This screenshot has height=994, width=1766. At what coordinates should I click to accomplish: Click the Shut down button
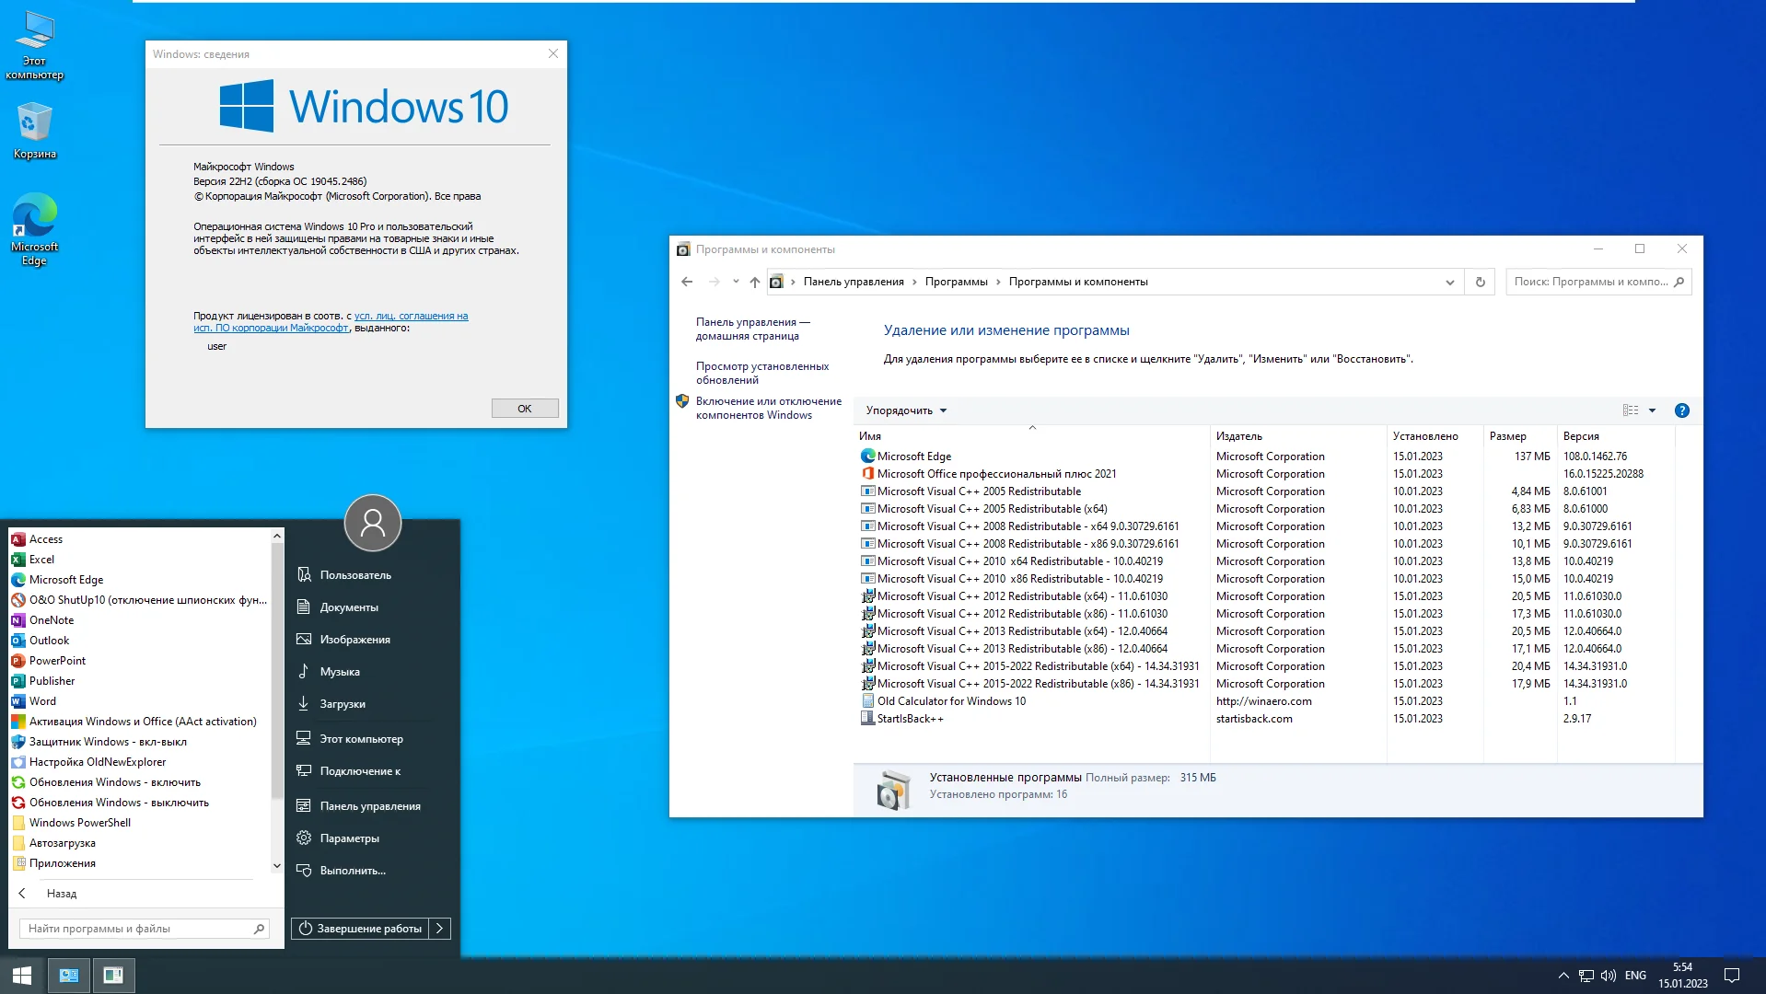(x=361, y=929)
